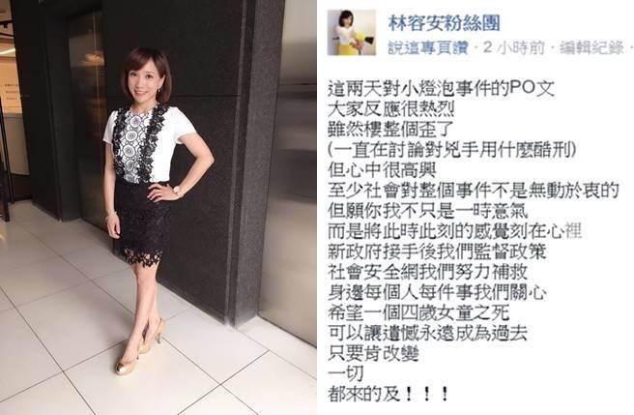This screenshot has width=634, height=415.
Task: Click the line 大家反應很熱烈
Action: [391, 109]
